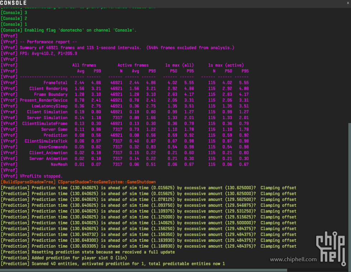Image resolution: width=351 pixels, height=272 pixels.
Task: Select the Prediction line with time 130.640732
Action: 149,234
